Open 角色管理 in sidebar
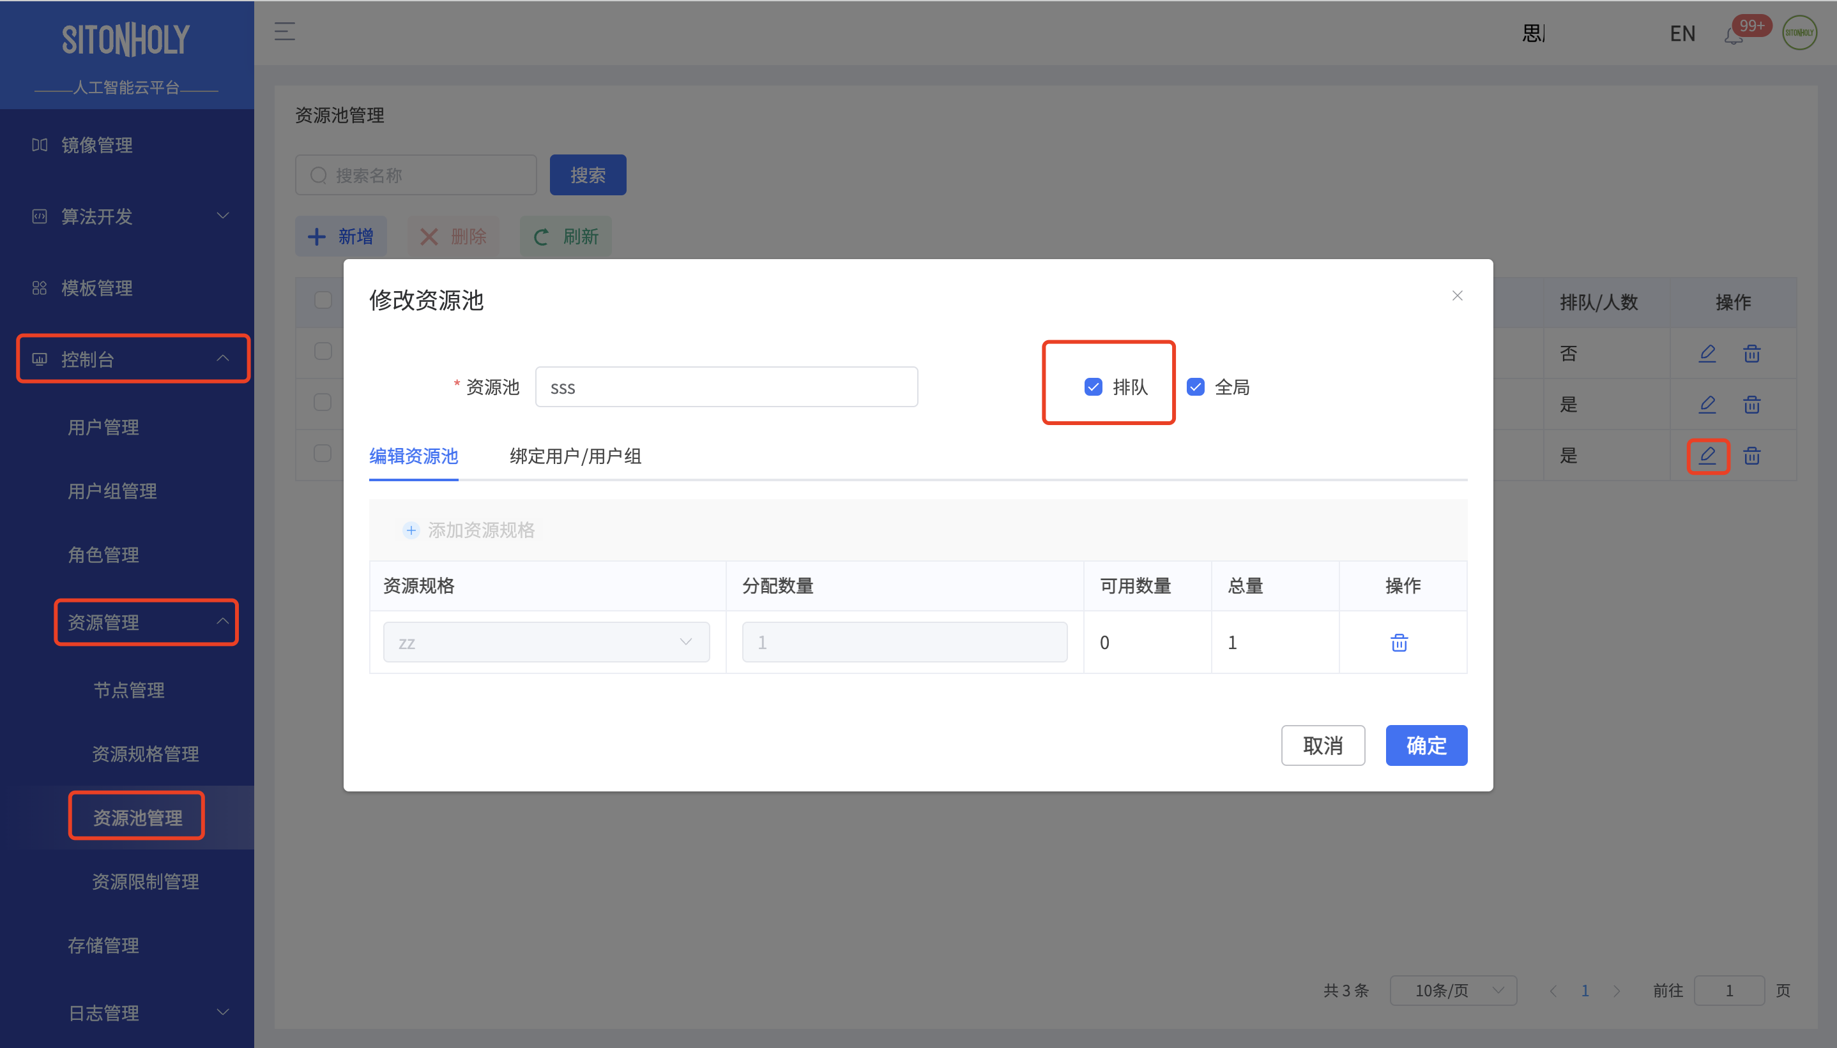1837x1048 pixels. (103, 555)
